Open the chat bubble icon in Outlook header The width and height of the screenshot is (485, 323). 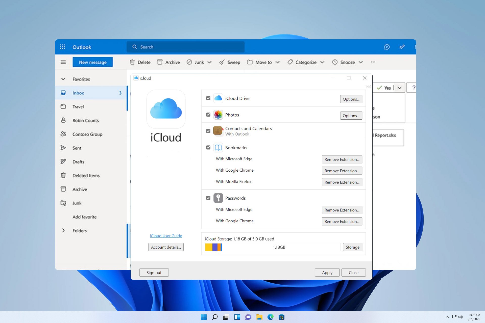387,47
